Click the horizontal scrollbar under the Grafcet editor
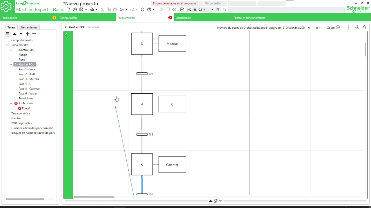The height and width of the screenshot is (208, 371). tap(94, 197)
